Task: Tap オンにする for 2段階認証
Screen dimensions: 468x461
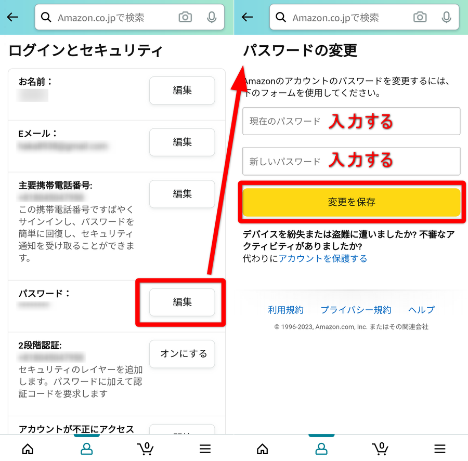Action: (x=182, y=354)
